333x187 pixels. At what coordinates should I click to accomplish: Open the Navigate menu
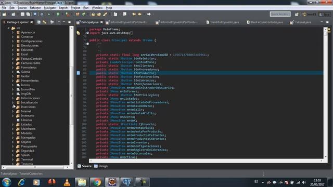tap(50, 8)
